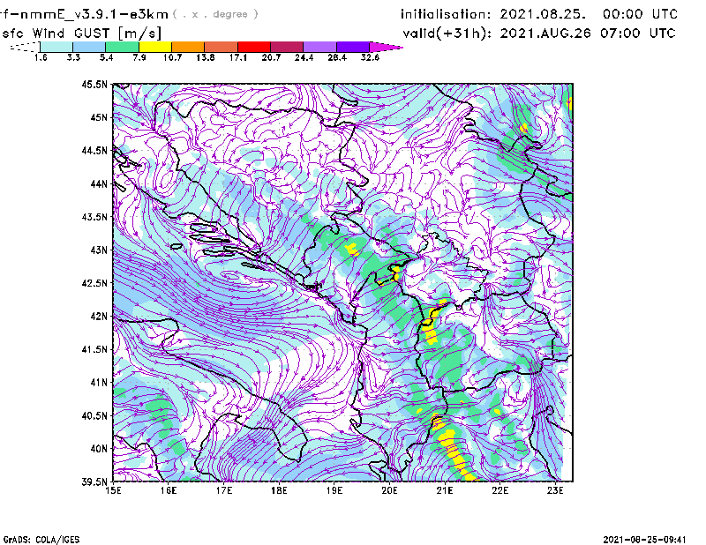Pick the red 17.1–20.7 legend swatch
This screenshot has height=545, width=706.
coord(254,47)
